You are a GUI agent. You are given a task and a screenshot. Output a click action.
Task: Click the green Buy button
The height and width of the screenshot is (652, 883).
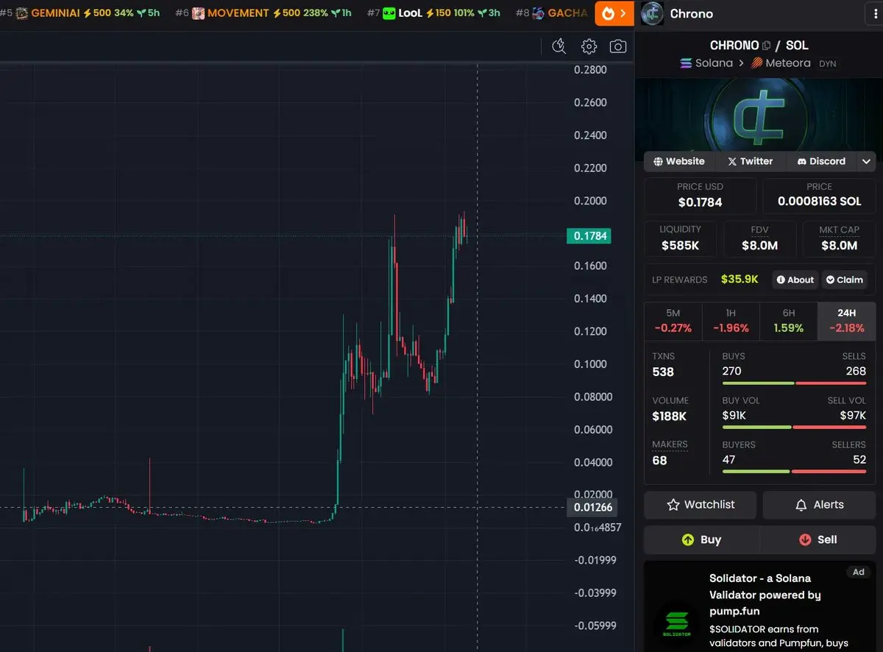(701, 539)
